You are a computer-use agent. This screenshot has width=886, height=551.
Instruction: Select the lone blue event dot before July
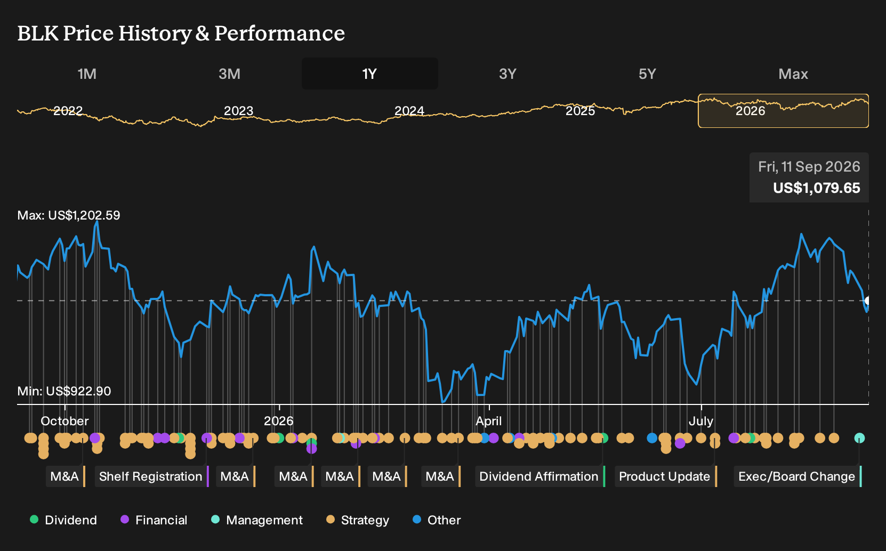(652, 438)
